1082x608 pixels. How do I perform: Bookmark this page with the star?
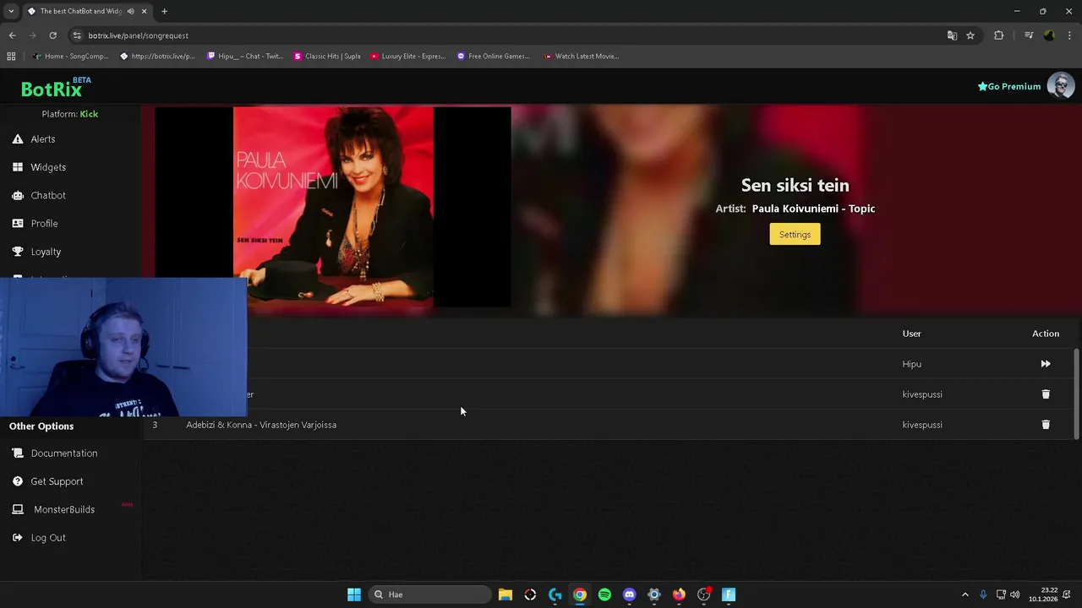(x=970, y=35)
